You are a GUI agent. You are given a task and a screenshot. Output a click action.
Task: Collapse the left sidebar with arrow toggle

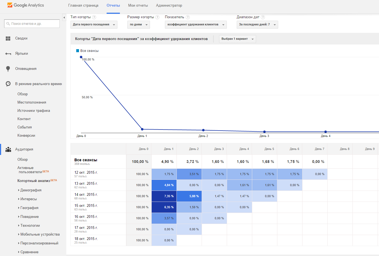coord(64,17)
